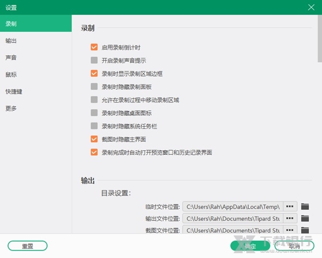Check 允许在录制过程中移动录制区域 option
The width and height of the screenshot is (322, 258).
(94, 100)
